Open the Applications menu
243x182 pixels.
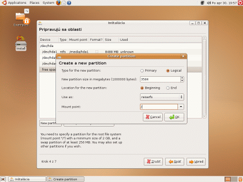17,3
